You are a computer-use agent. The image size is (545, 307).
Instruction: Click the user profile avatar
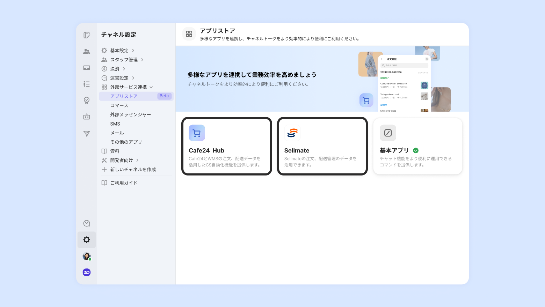point(87,256)
